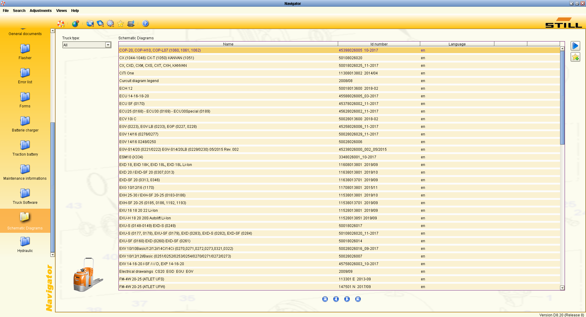
Task: Click the sidebar scroll-down arrow
Action: coord(52,254)
